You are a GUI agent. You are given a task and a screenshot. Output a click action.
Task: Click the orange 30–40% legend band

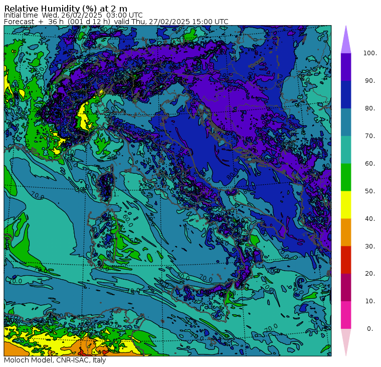tap(346, 232)
